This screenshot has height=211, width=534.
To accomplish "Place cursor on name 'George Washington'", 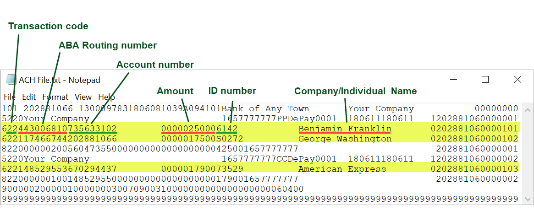I will tap(345, 139).
